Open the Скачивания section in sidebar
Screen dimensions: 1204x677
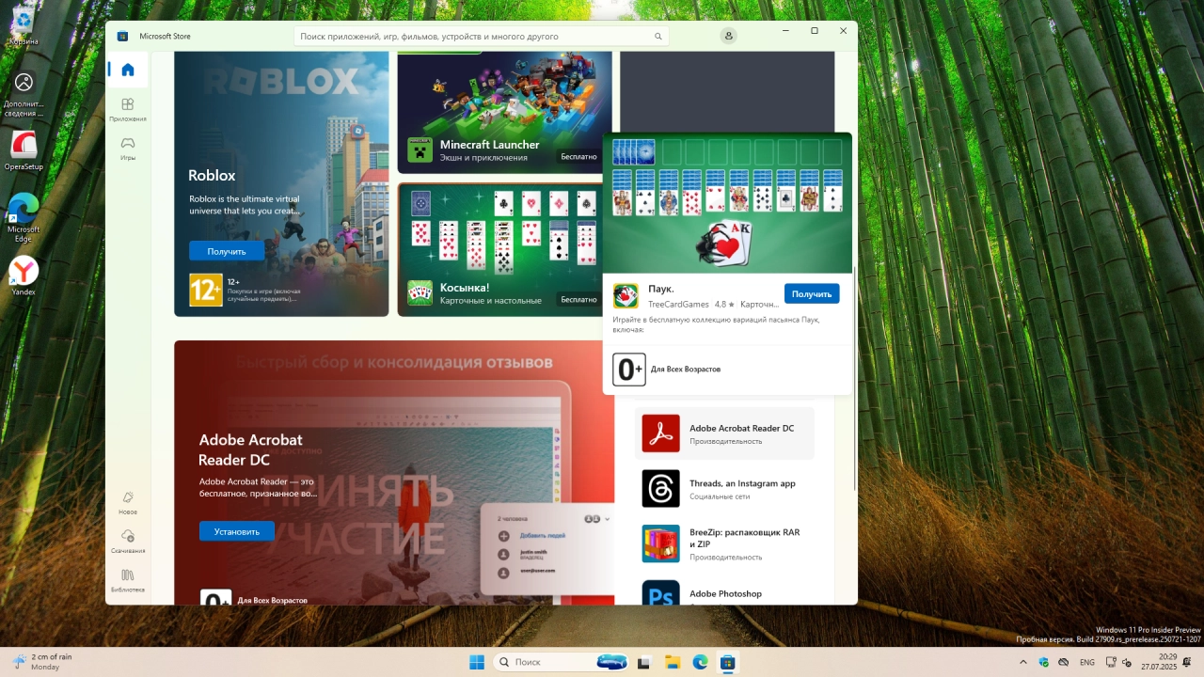tap(128, 541)
